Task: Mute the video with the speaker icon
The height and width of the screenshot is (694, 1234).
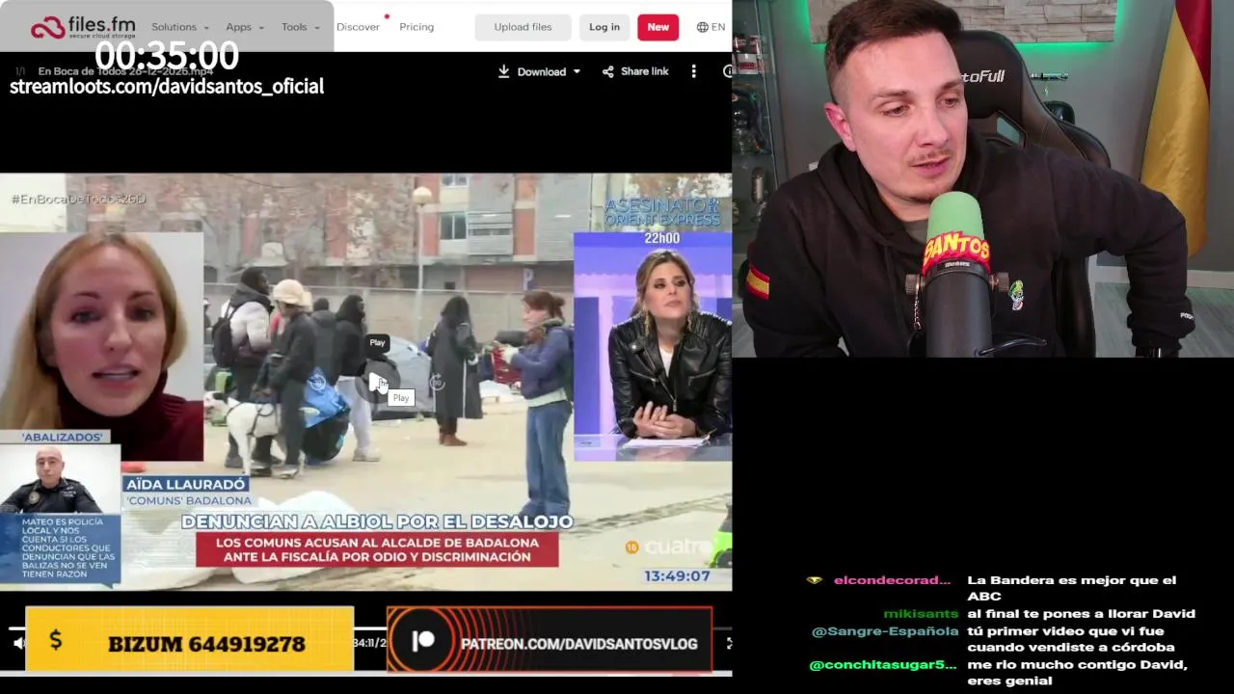Action: (18, 643)
